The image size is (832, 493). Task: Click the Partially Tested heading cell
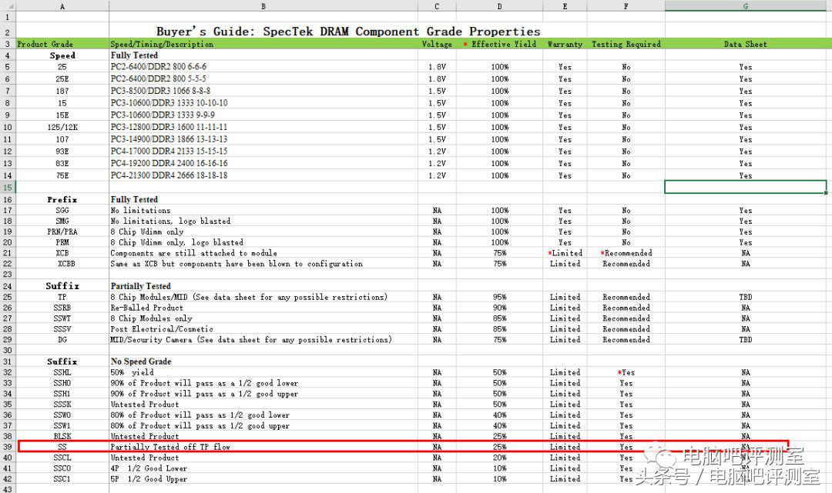263,286
